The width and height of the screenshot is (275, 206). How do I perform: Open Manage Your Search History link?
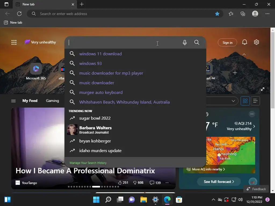pos(88,163)
